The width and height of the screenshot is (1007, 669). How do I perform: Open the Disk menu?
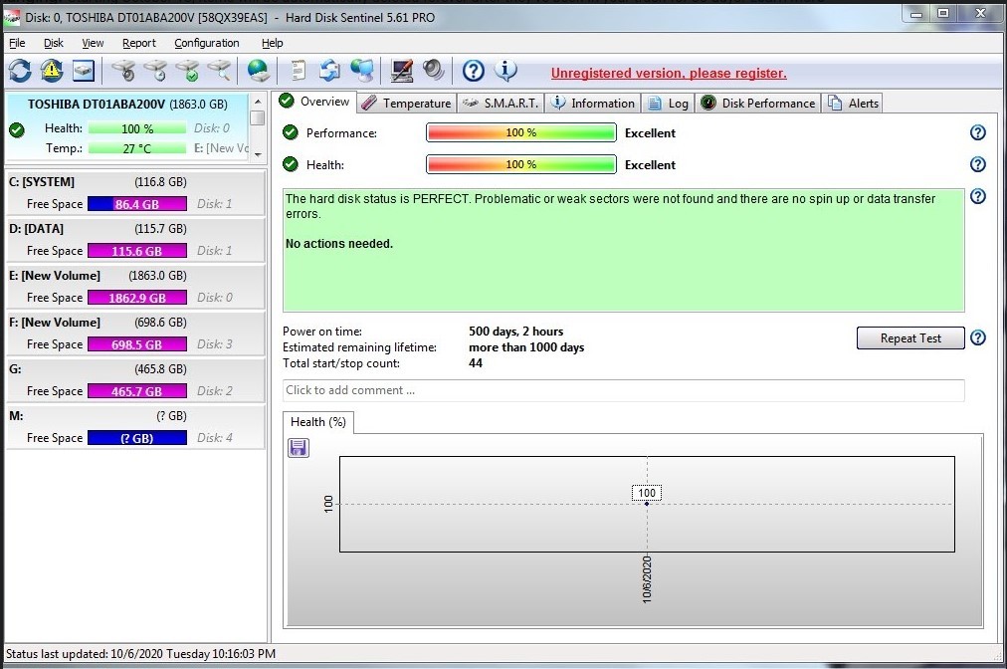click(54, 43)
